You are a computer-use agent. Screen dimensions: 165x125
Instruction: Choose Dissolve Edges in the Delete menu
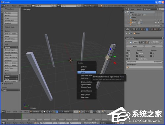[x=87, y=85]
